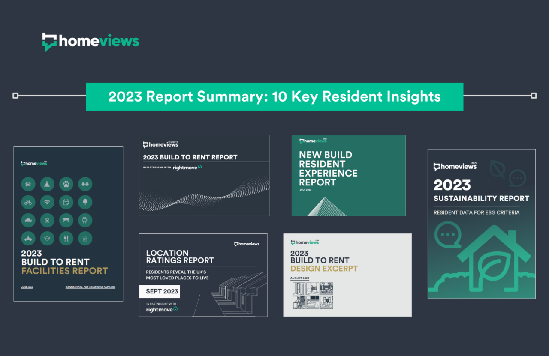
Task: Select the security padlock amenity icon
Action: [85, 238]
